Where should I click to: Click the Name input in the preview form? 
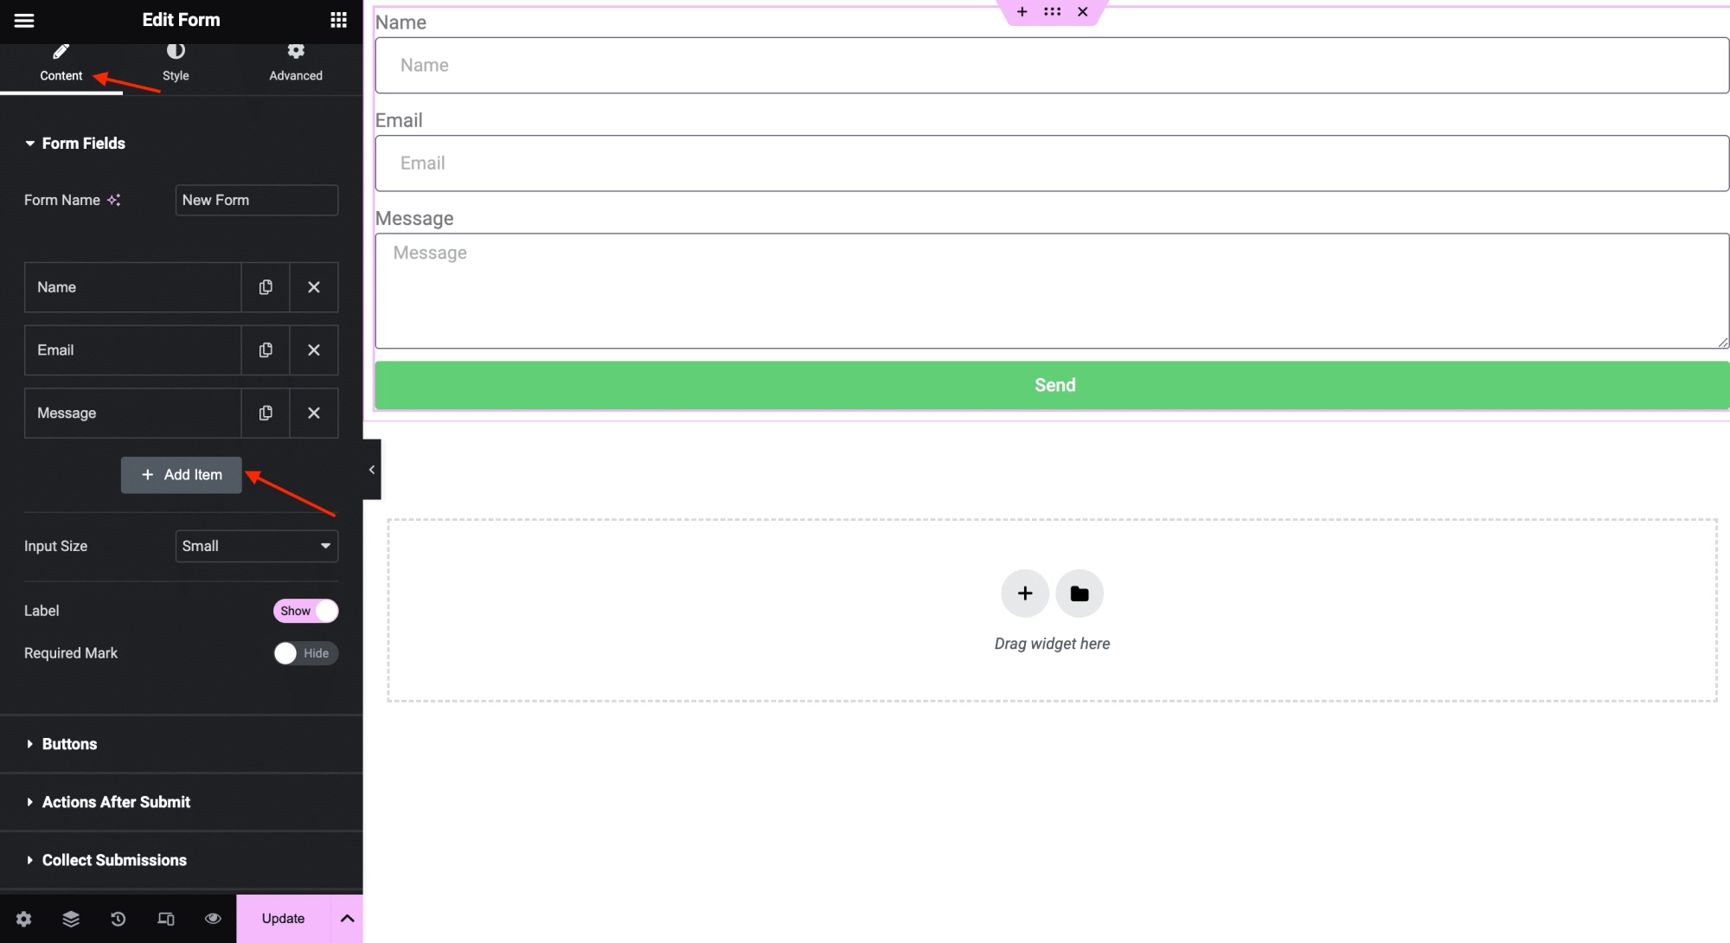(1052, 65)
